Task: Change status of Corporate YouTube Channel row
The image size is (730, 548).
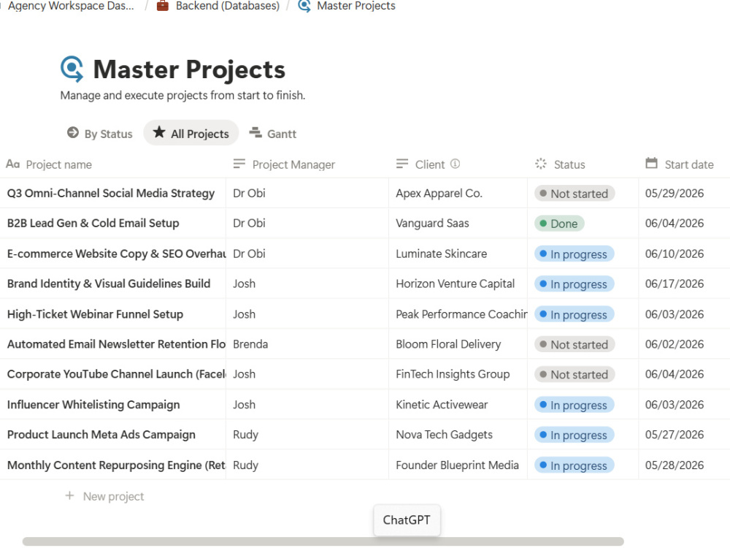Action: (x=575, y=374)
